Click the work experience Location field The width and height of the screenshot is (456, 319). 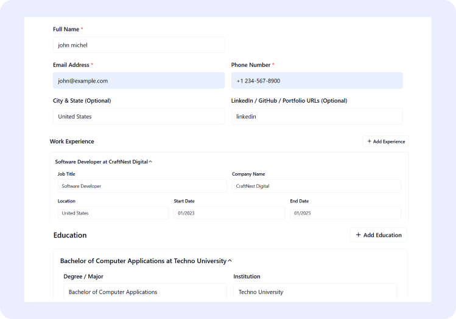(x=113, y=213)
